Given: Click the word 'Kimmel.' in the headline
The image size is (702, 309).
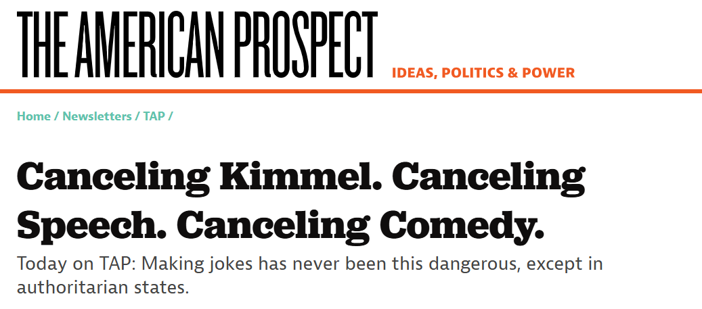Looking at the screenshot, I should tap(299, 176).
